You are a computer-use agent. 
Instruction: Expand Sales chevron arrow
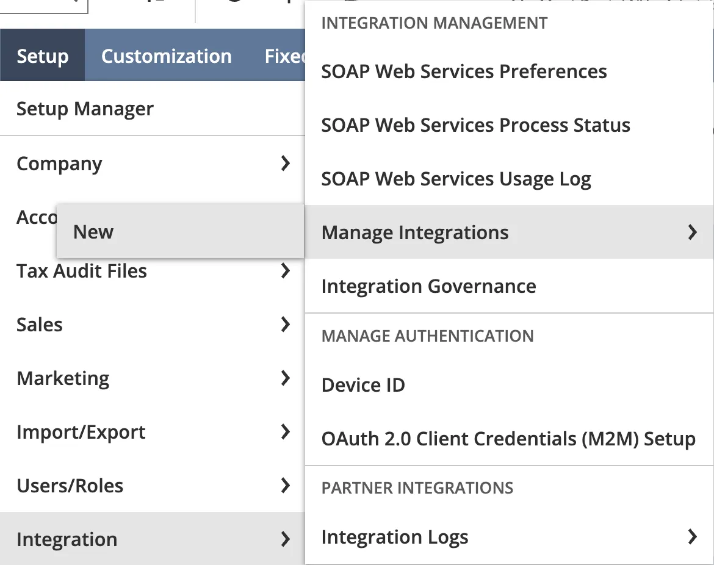tap(286, 325)
